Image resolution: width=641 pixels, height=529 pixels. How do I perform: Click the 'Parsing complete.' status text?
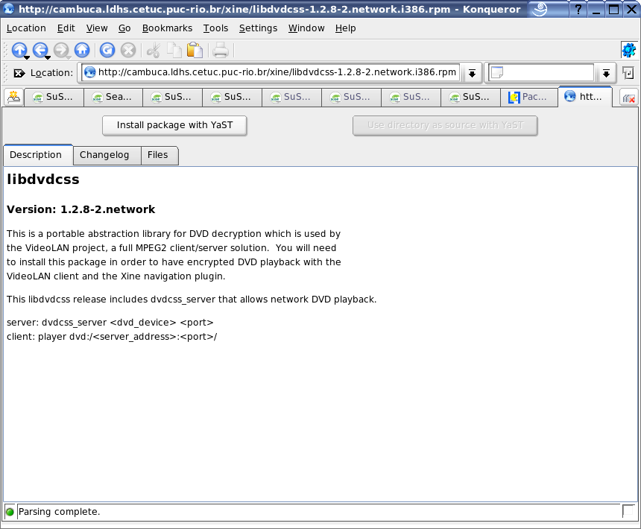[60, 512]
